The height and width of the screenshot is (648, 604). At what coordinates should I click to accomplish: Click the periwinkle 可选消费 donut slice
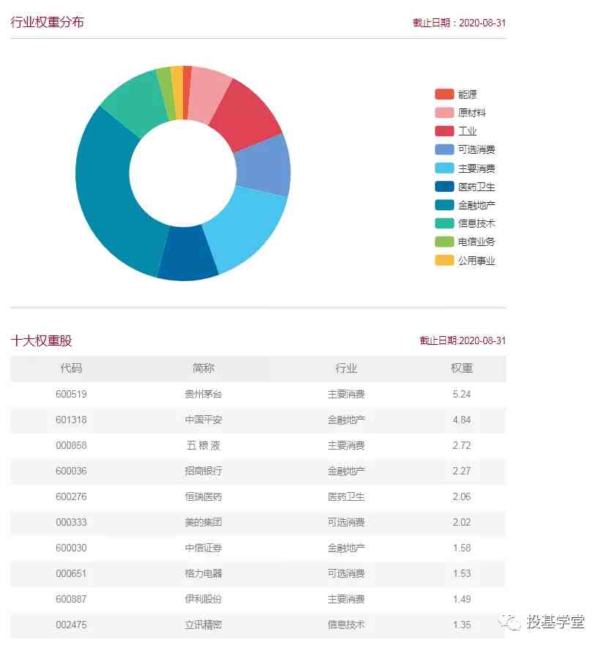[264, 165]
